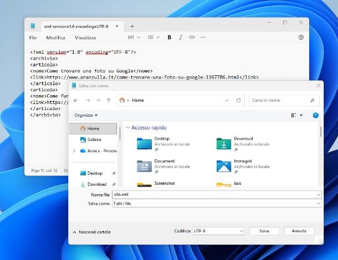This screenshot has height=260, width=338.
Task: Click the pin icon beside Download in sidebar
Action: [114, 184]
